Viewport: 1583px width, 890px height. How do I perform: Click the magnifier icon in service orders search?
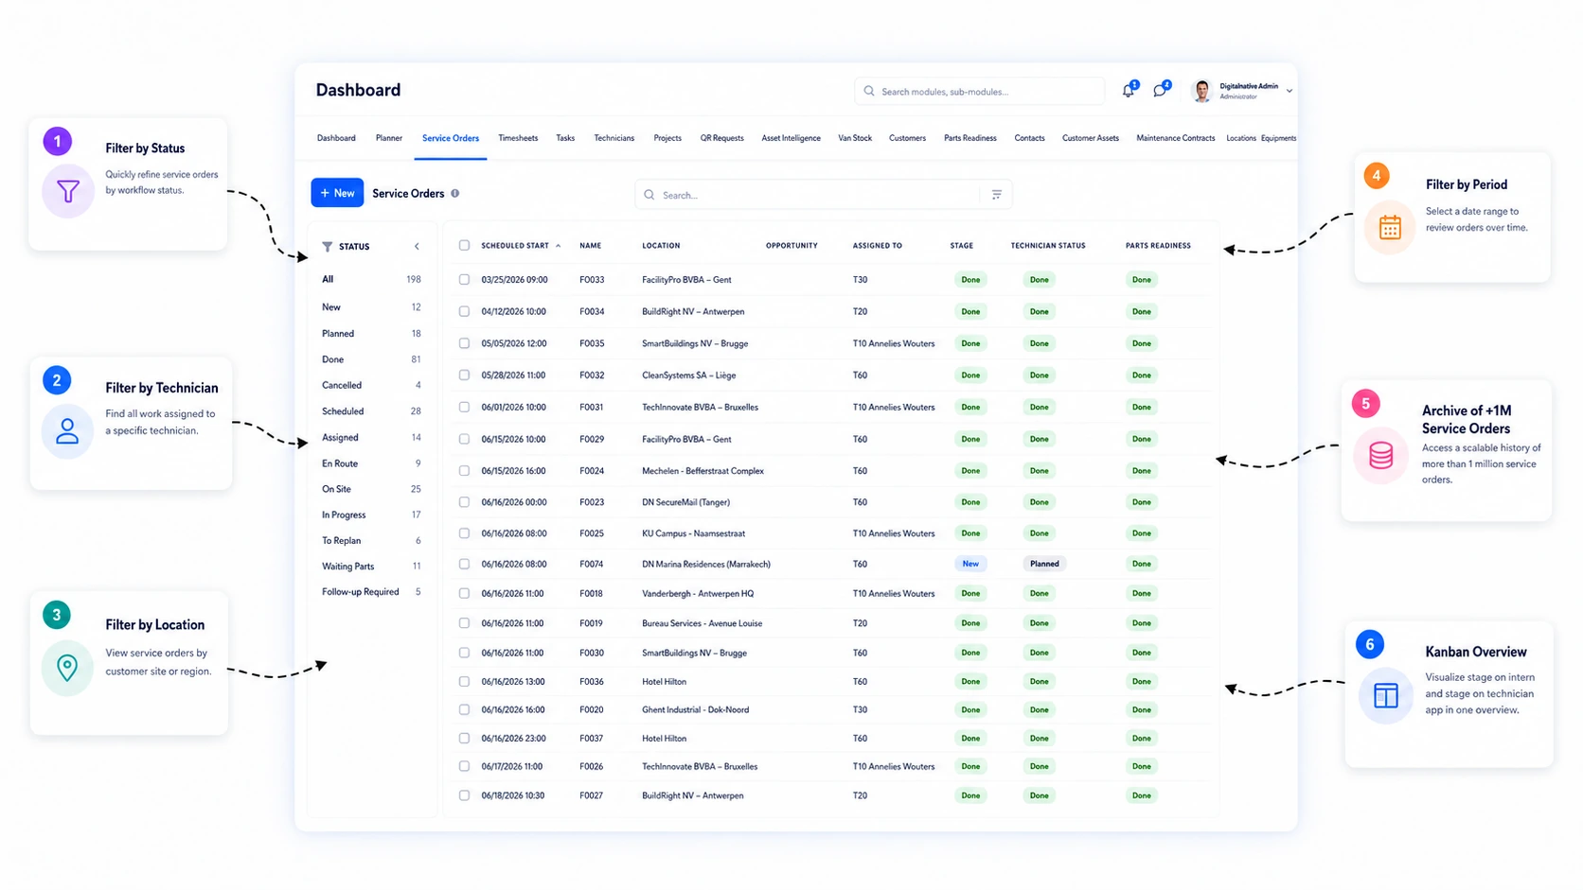pos(649,195)
